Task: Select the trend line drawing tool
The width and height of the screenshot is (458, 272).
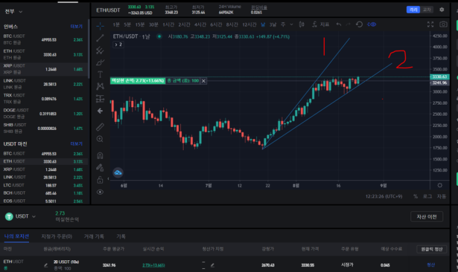Action: [x=100, y=38]
